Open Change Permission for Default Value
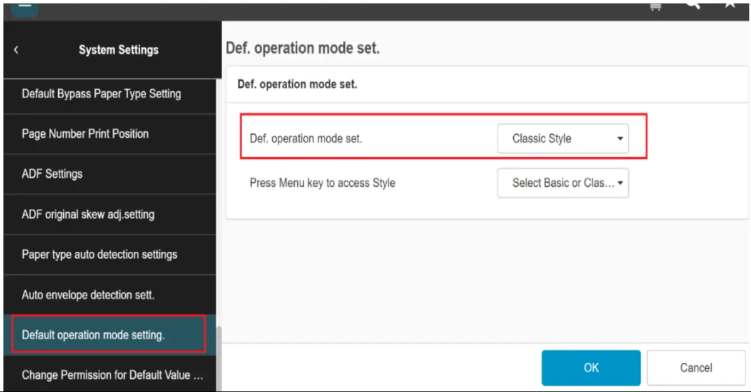This screenshot has width=751, height=392. (112, 375)
